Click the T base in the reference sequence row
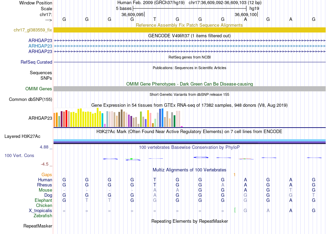 pyautogui.click(x=155, y=19)
